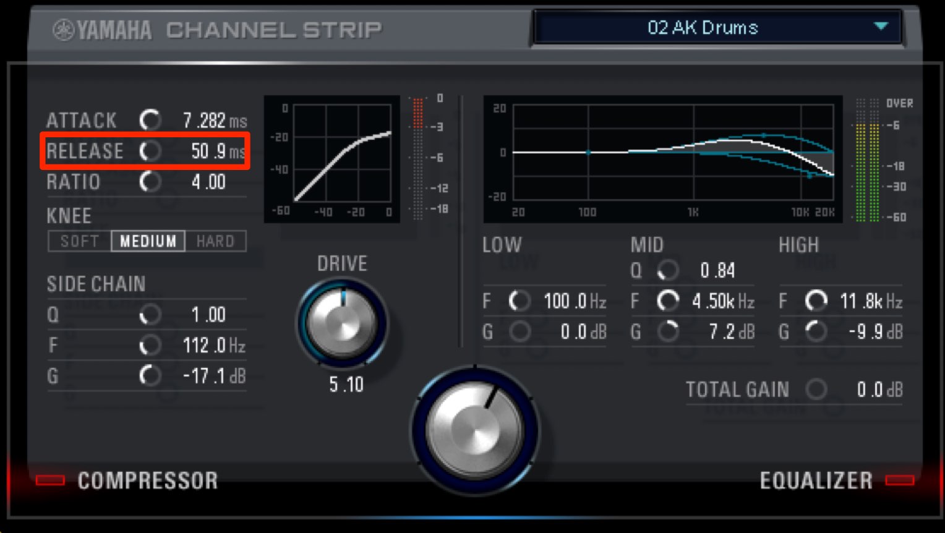The height and width of the screenshot is (533, 945).
Task: Click the HIGH gain -9.9 dB value
Action: [x=875, y=332]
